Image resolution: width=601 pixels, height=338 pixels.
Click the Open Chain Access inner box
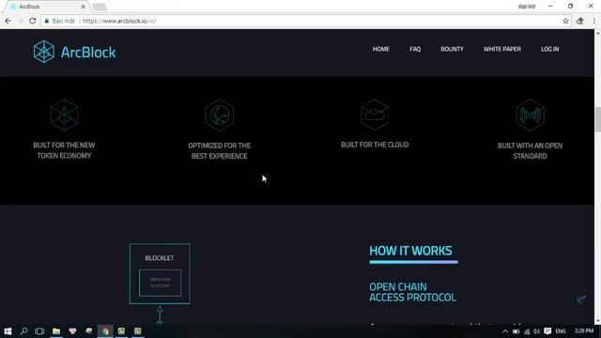pyautogui.click(x=161, y=283)
